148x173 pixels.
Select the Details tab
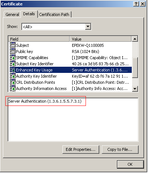pyautogui.click(x=29, y=14)
